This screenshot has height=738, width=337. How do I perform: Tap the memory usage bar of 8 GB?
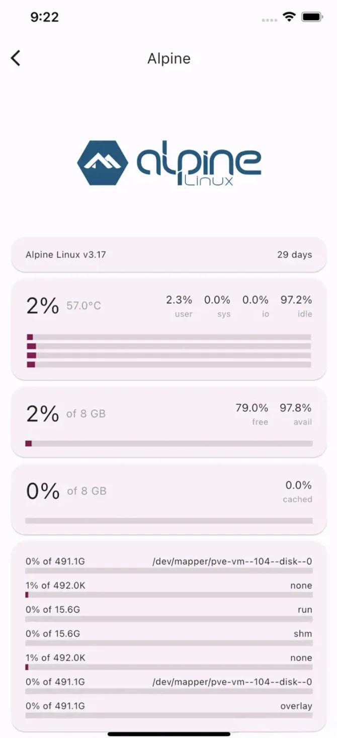click(168, 443)
